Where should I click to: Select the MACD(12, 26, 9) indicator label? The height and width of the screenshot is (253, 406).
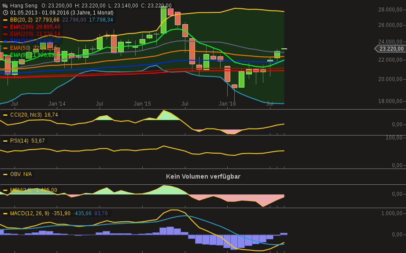coord(30,213)
